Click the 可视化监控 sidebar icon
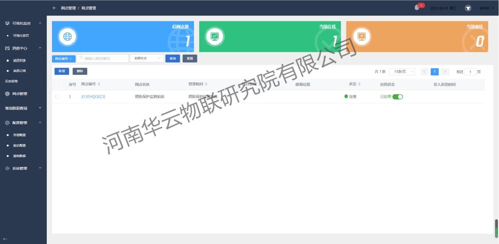Screen dimensions: 499x244 tap(7, 23)
